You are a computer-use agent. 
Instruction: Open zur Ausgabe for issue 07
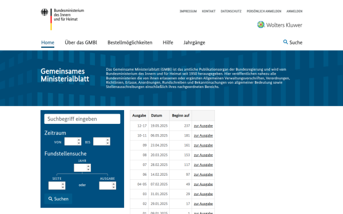pos(203,165)
